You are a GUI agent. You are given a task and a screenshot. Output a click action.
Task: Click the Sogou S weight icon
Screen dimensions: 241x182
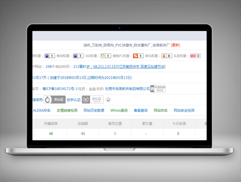pyautogui.click(x=136, y=56)
